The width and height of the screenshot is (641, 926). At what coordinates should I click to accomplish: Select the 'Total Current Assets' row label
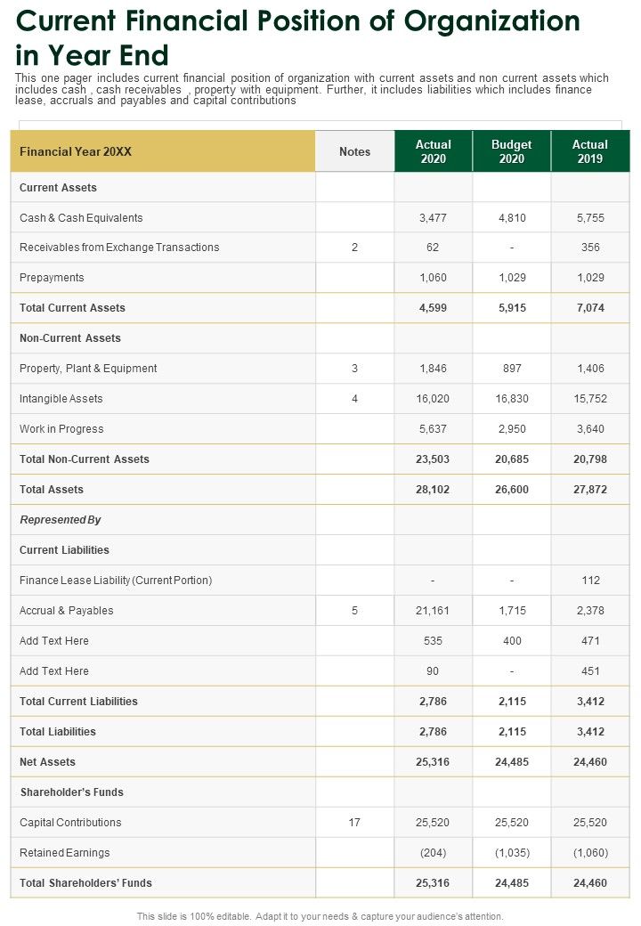[72, 308]
